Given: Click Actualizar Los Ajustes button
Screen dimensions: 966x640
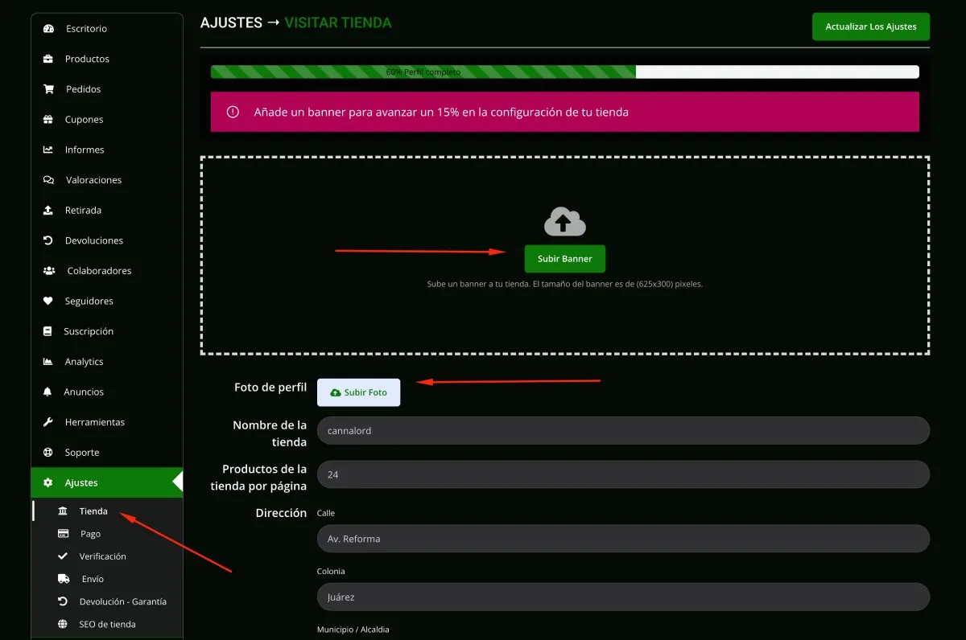Looking at the screenshot, I should pos(871,27).
